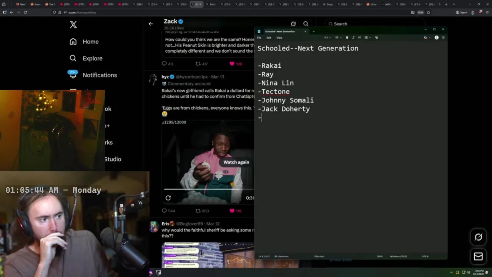The height and width of the screenshot is (277, 492).
Task: Click the Sign in button in the browser toolbar
Action: click(461, 12)
